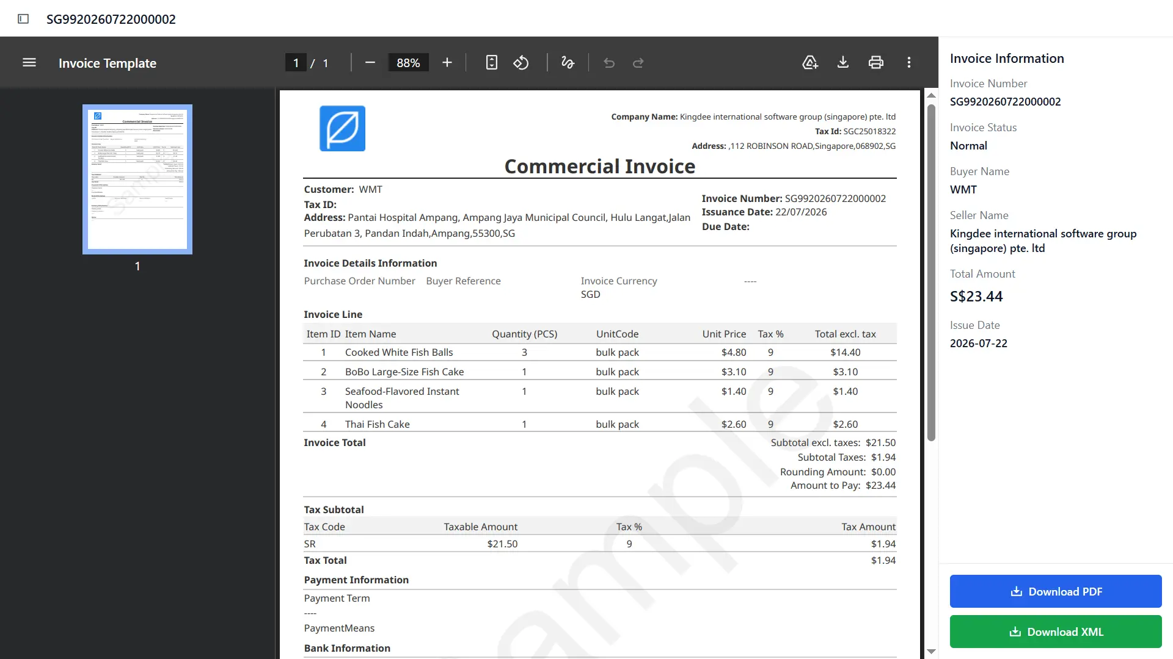Toggle the sidebar panel icon beside invoice number

click(23, 19)
